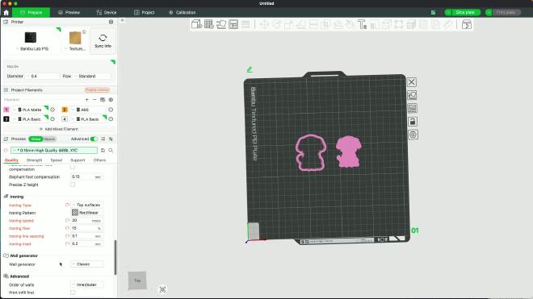Click filament 2 orange color swatch
The height and width of the screenshot is (299, 533).
coord(65,110)
